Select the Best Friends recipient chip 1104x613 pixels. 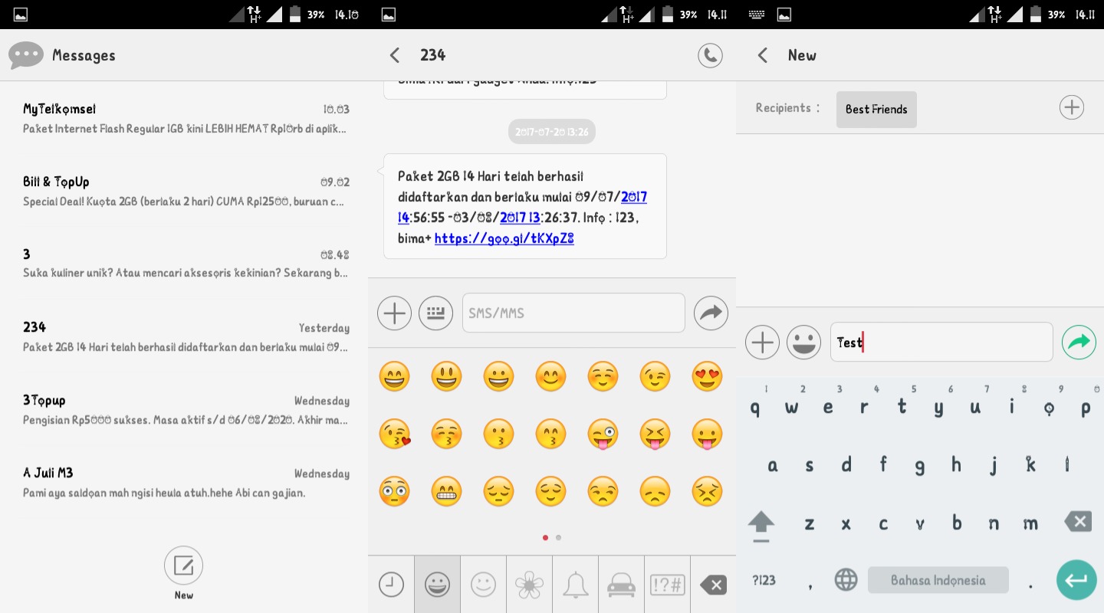[x=876, y=109]
